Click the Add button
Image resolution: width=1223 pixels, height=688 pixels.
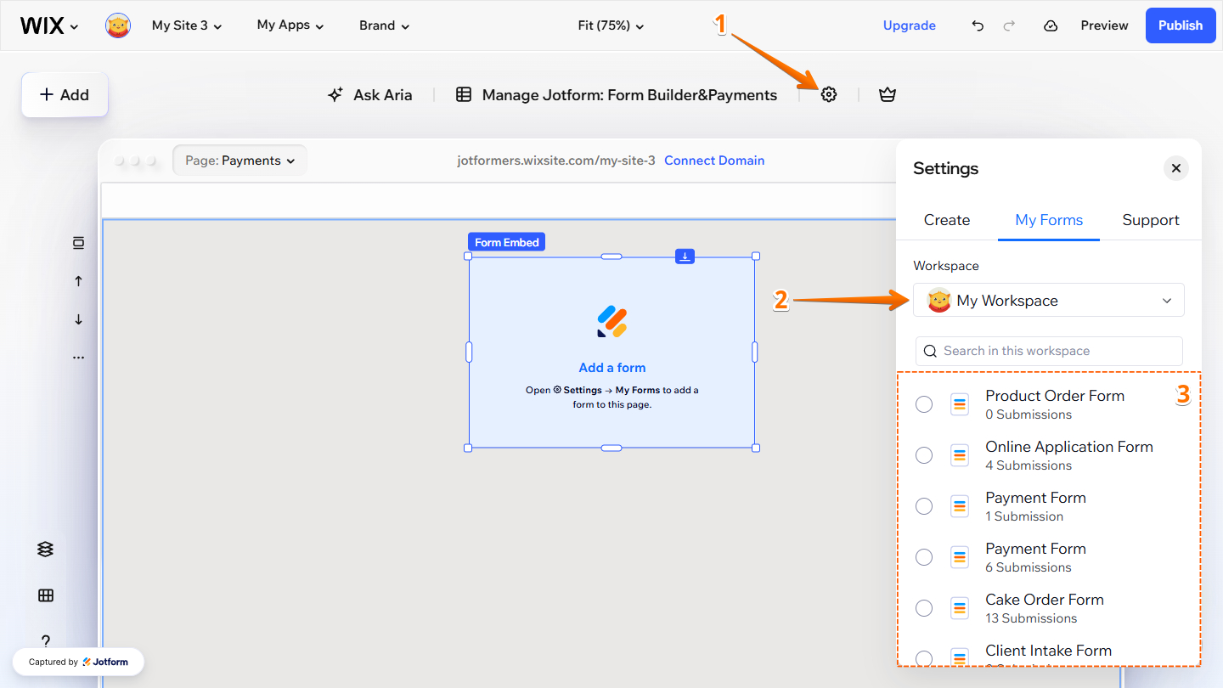[x=65, y=95]
